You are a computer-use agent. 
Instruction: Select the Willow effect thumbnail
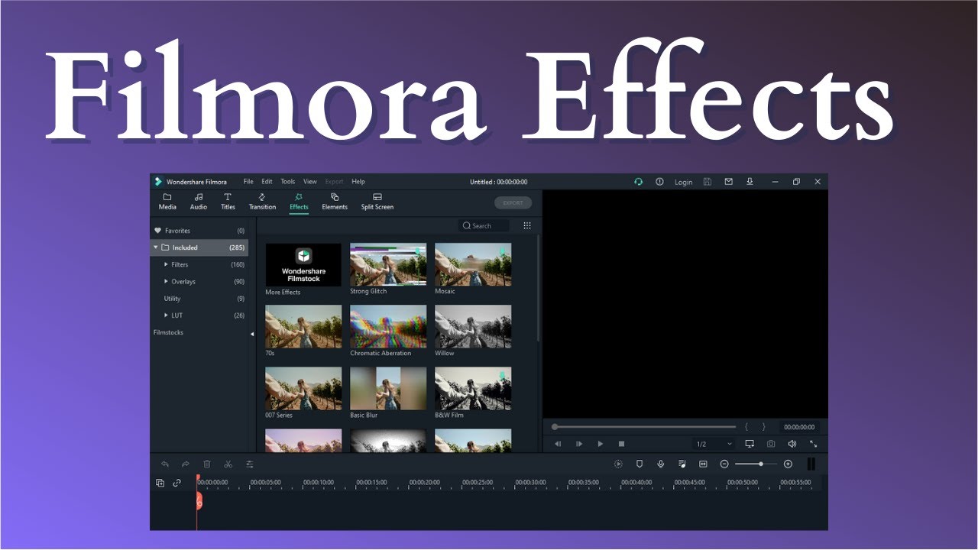[473, 327]
